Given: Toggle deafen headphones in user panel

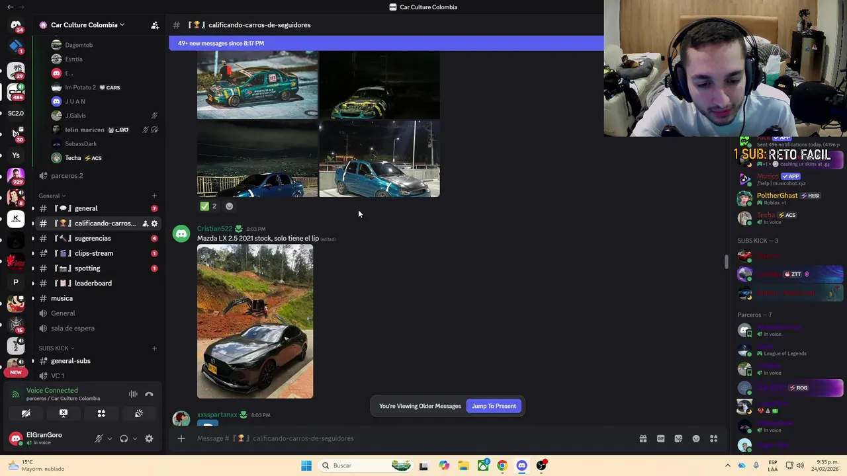Looking at the screenshot, I should coord(124,438).
